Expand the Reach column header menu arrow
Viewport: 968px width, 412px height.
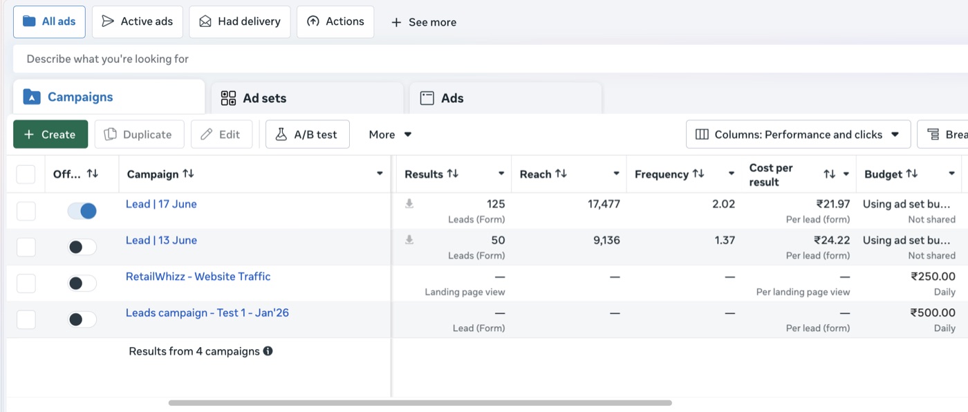point(616,174)
